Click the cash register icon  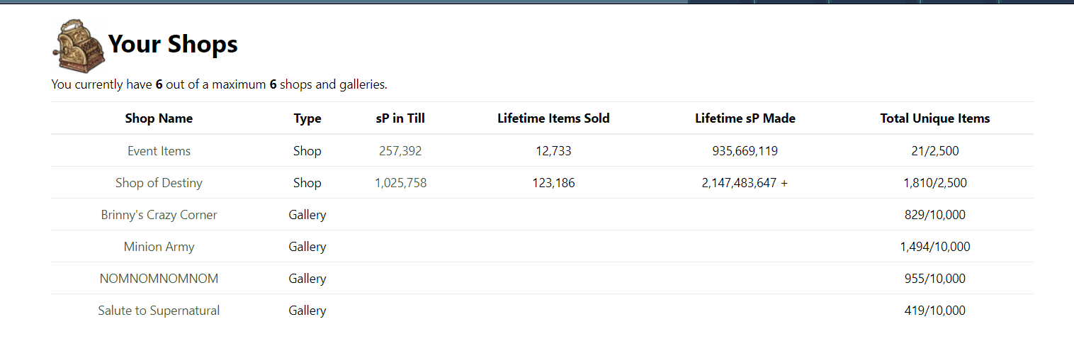78,46
